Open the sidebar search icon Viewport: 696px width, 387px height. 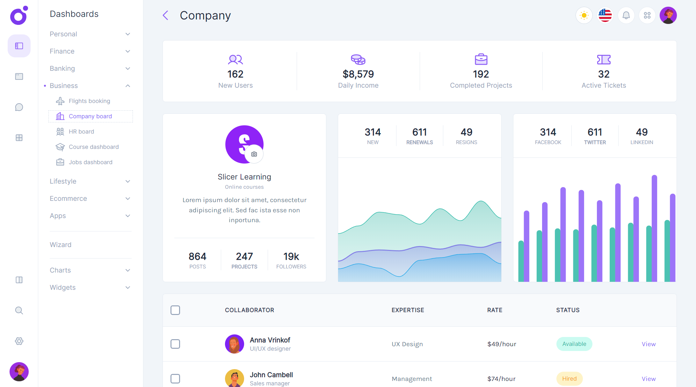[x=19, y=310]
